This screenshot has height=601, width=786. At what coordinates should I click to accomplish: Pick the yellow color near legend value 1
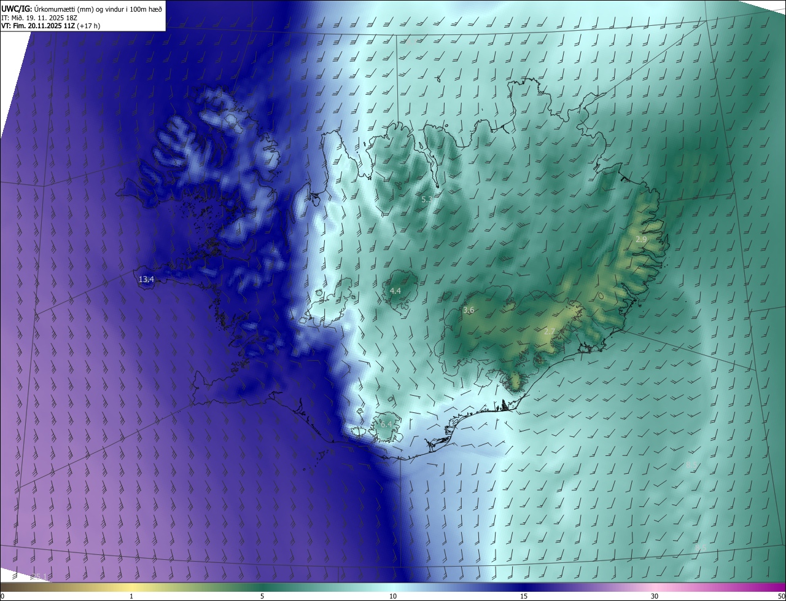click(x=131, y=587)
